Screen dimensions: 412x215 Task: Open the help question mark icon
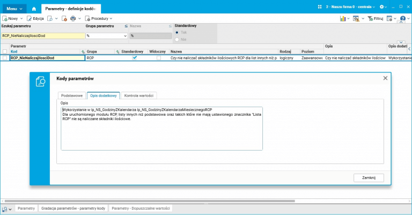[x=402, y=18]
